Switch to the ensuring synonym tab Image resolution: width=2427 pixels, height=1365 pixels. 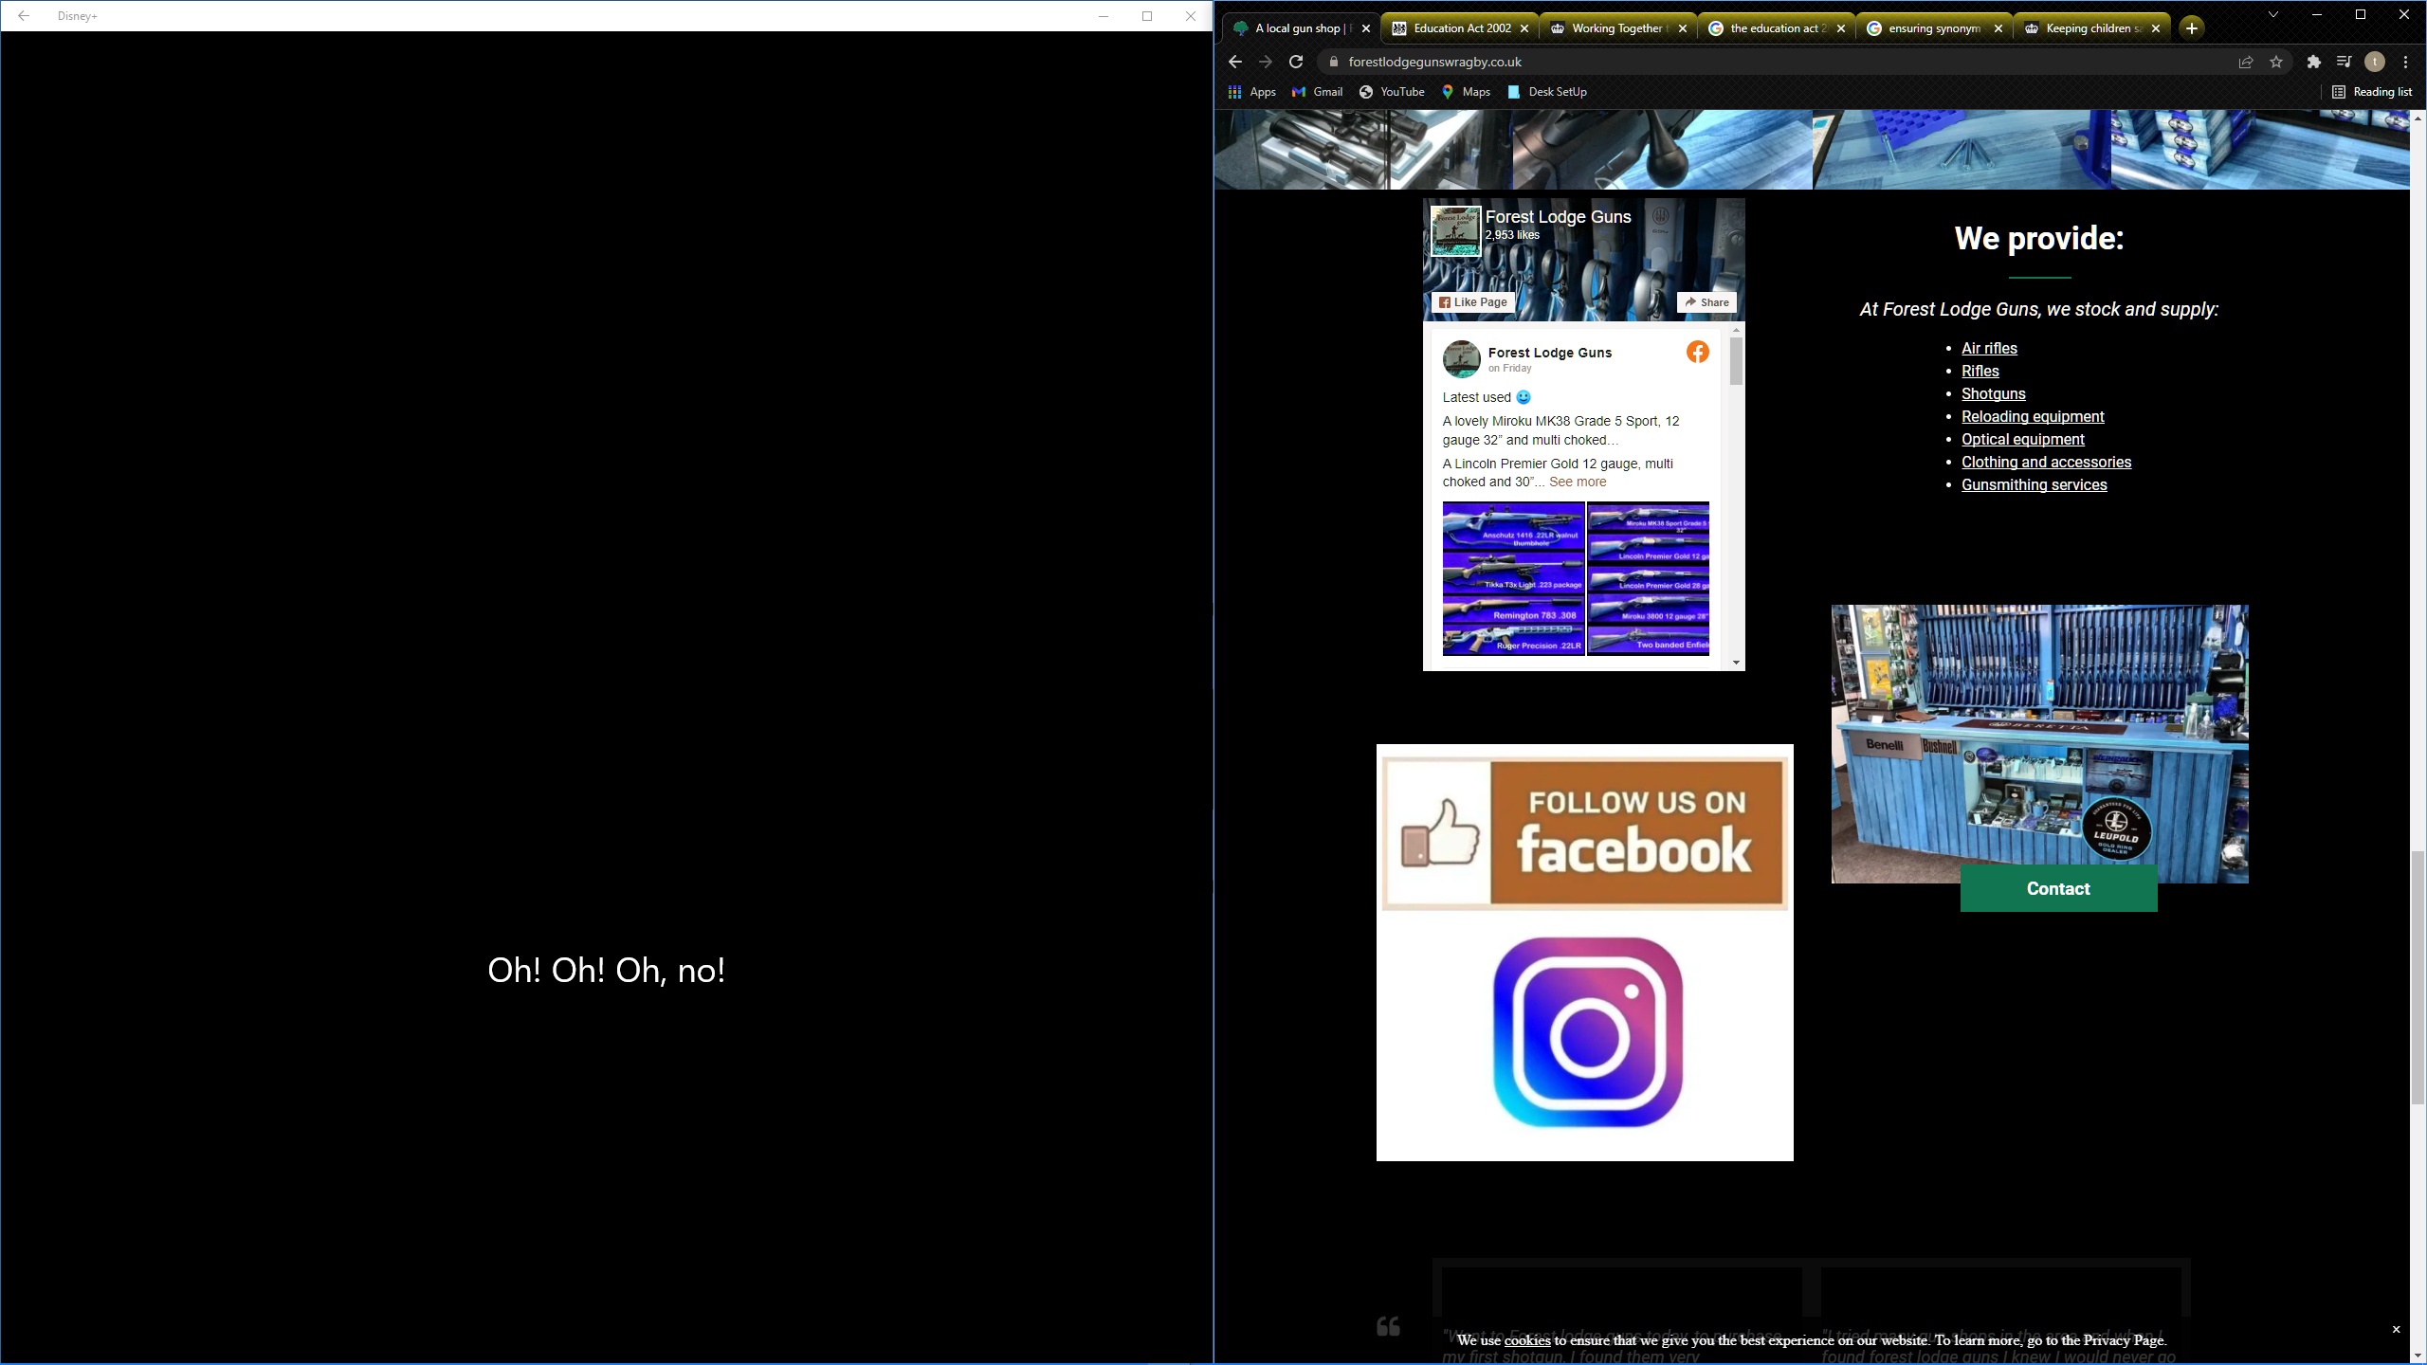pos(1933,28)
